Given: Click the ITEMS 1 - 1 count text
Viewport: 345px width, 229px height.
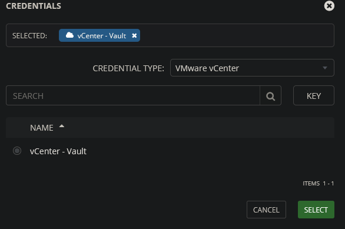Looking at the screenshot, I should (318, 184).
